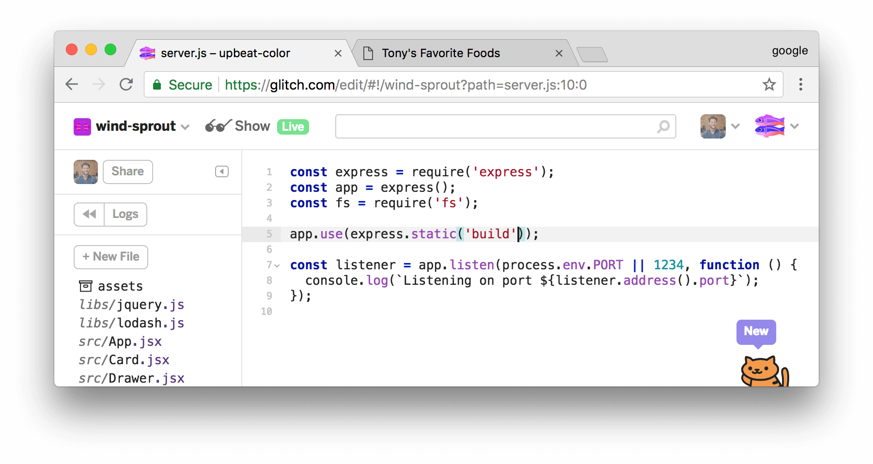The width and height of the screenshot is (873, 464).
Task: Open browser options with three-dot menu
Action: pos(801,84)
